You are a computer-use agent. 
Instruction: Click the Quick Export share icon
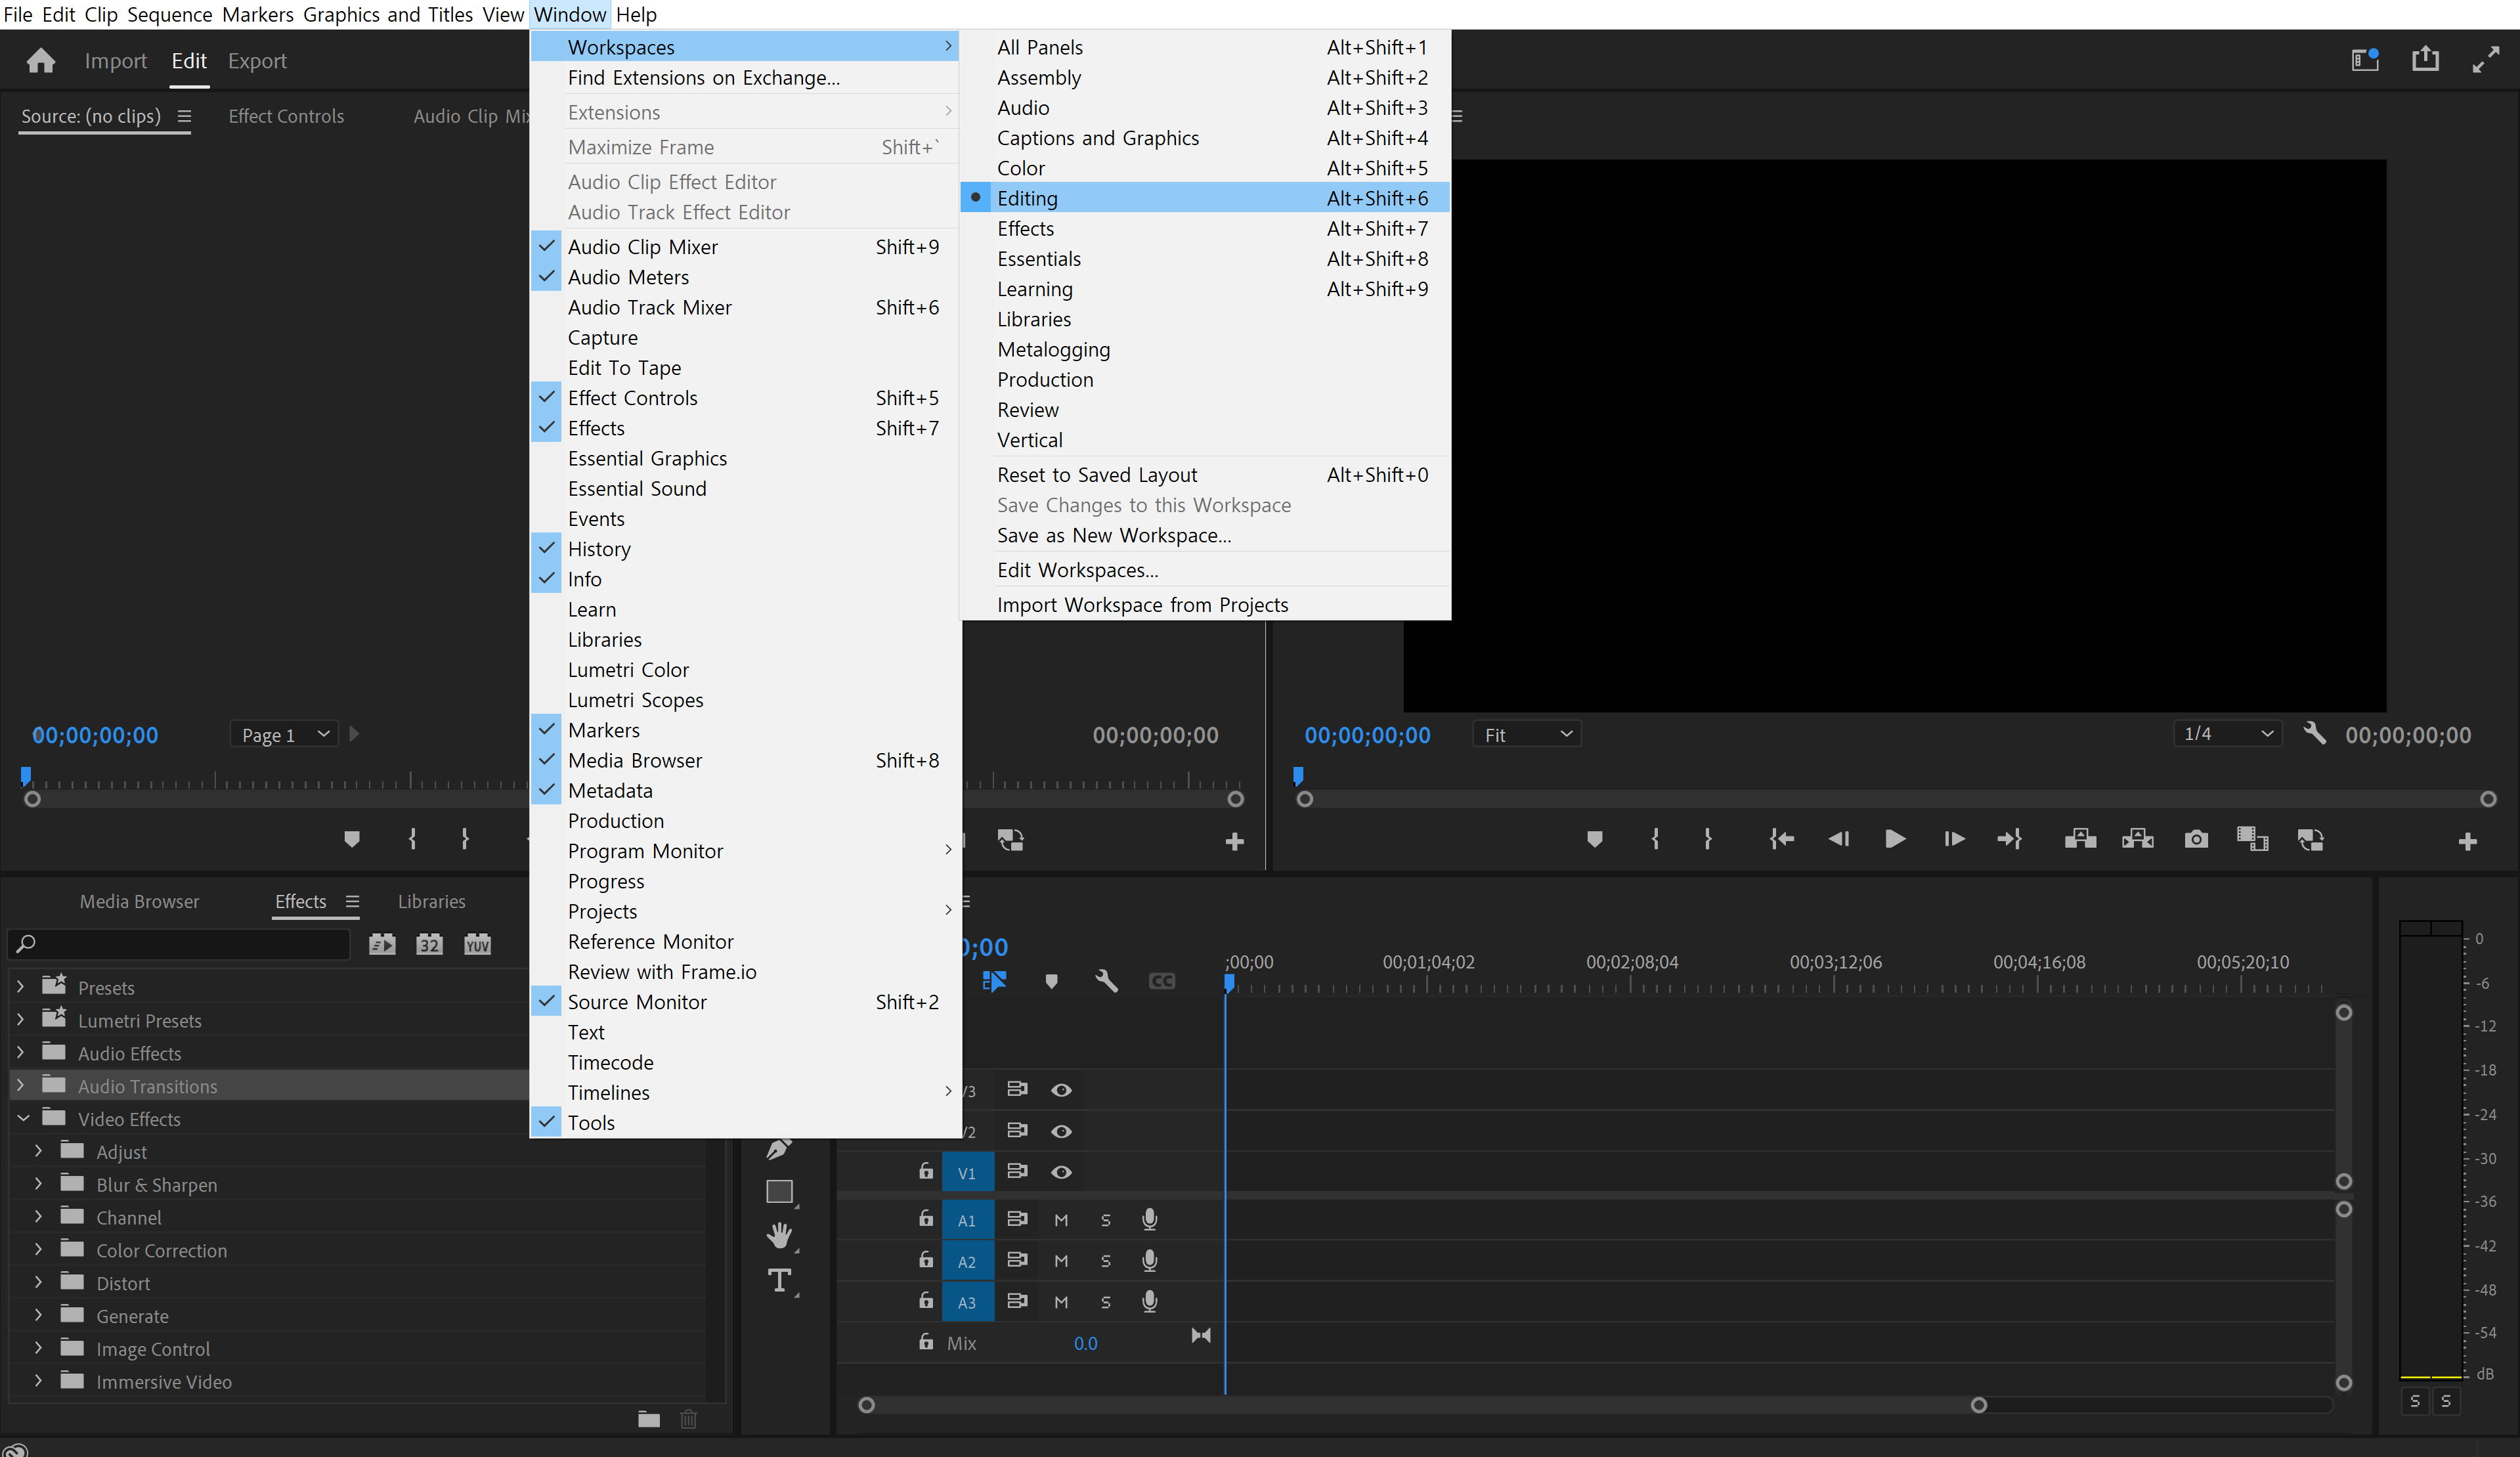(2424, 60)
